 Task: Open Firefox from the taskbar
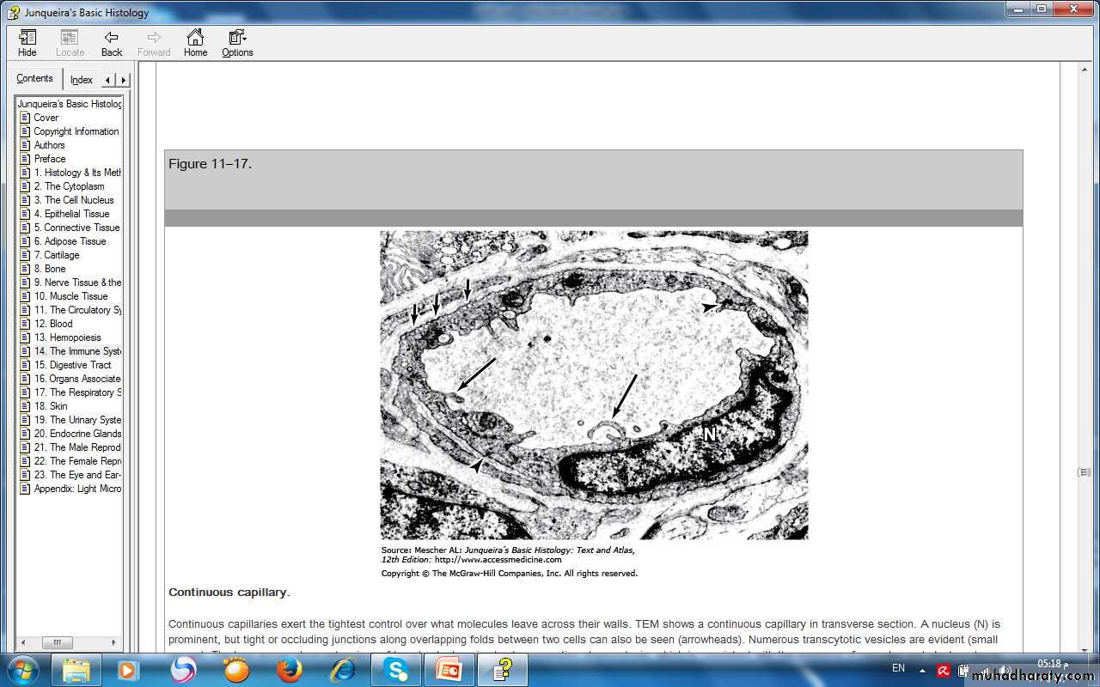pos(290,669)
